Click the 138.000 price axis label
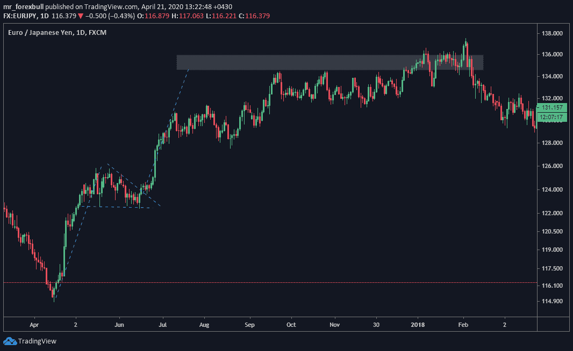The width and height of the screenshot is (573, 351). [551, 33]
